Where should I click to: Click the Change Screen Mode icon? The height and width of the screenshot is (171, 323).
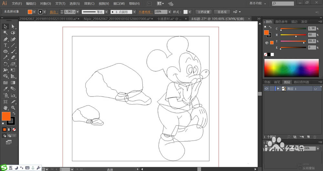tap(9, 142)
